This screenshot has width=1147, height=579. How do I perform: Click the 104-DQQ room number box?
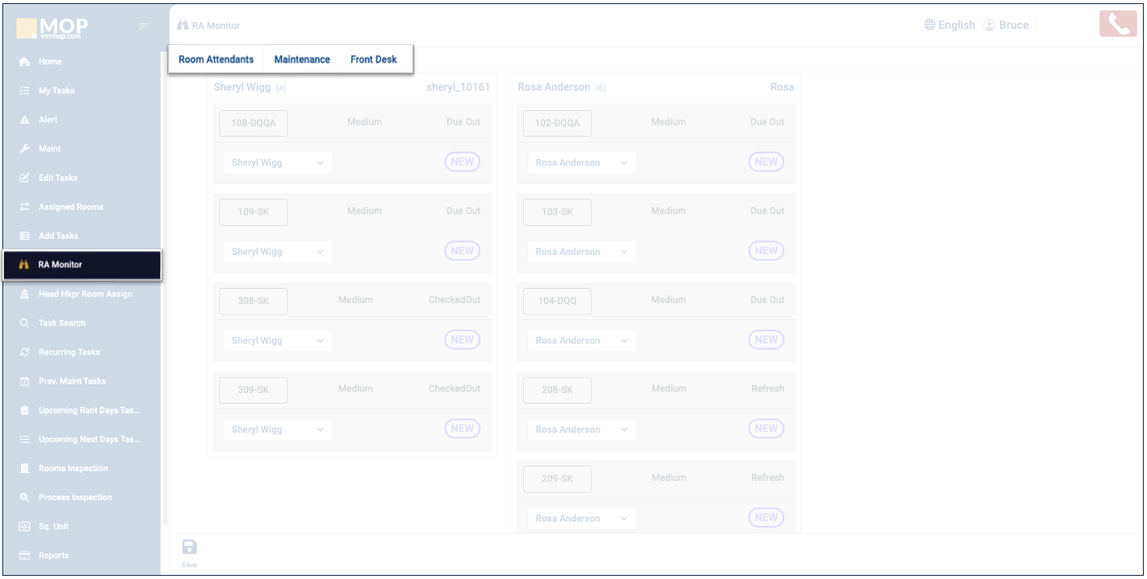(x=557, y=301)
